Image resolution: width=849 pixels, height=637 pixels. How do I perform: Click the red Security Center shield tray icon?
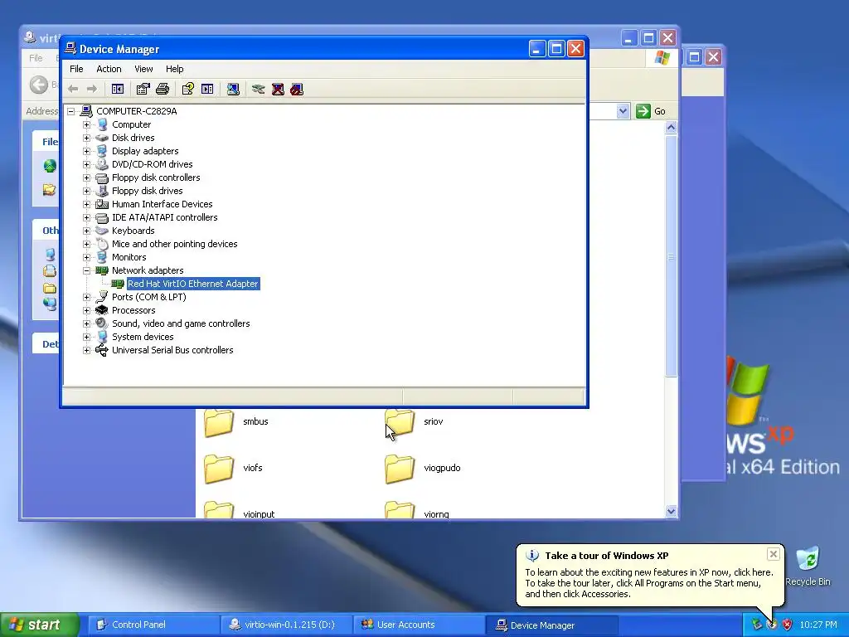coord(788,625)
